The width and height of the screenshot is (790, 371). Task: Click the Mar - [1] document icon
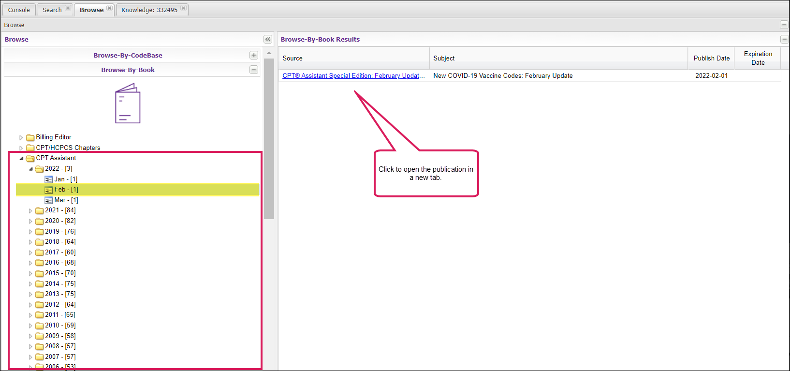tap(49, 200)
